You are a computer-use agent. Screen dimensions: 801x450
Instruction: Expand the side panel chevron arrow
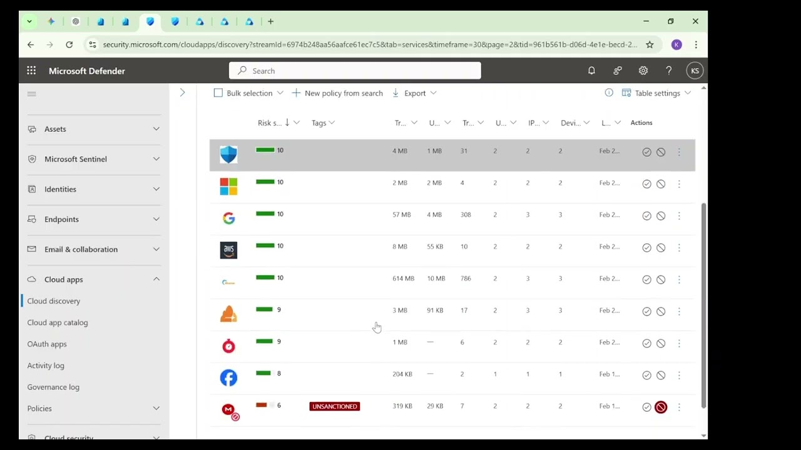click(x=182, y=92)
